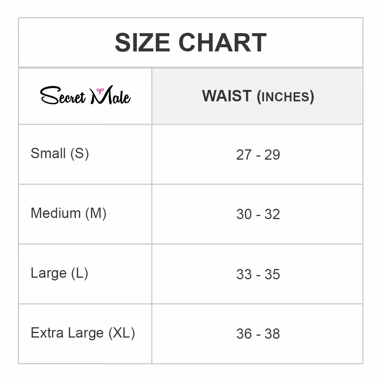Click the number 27 in Small row

244,155
